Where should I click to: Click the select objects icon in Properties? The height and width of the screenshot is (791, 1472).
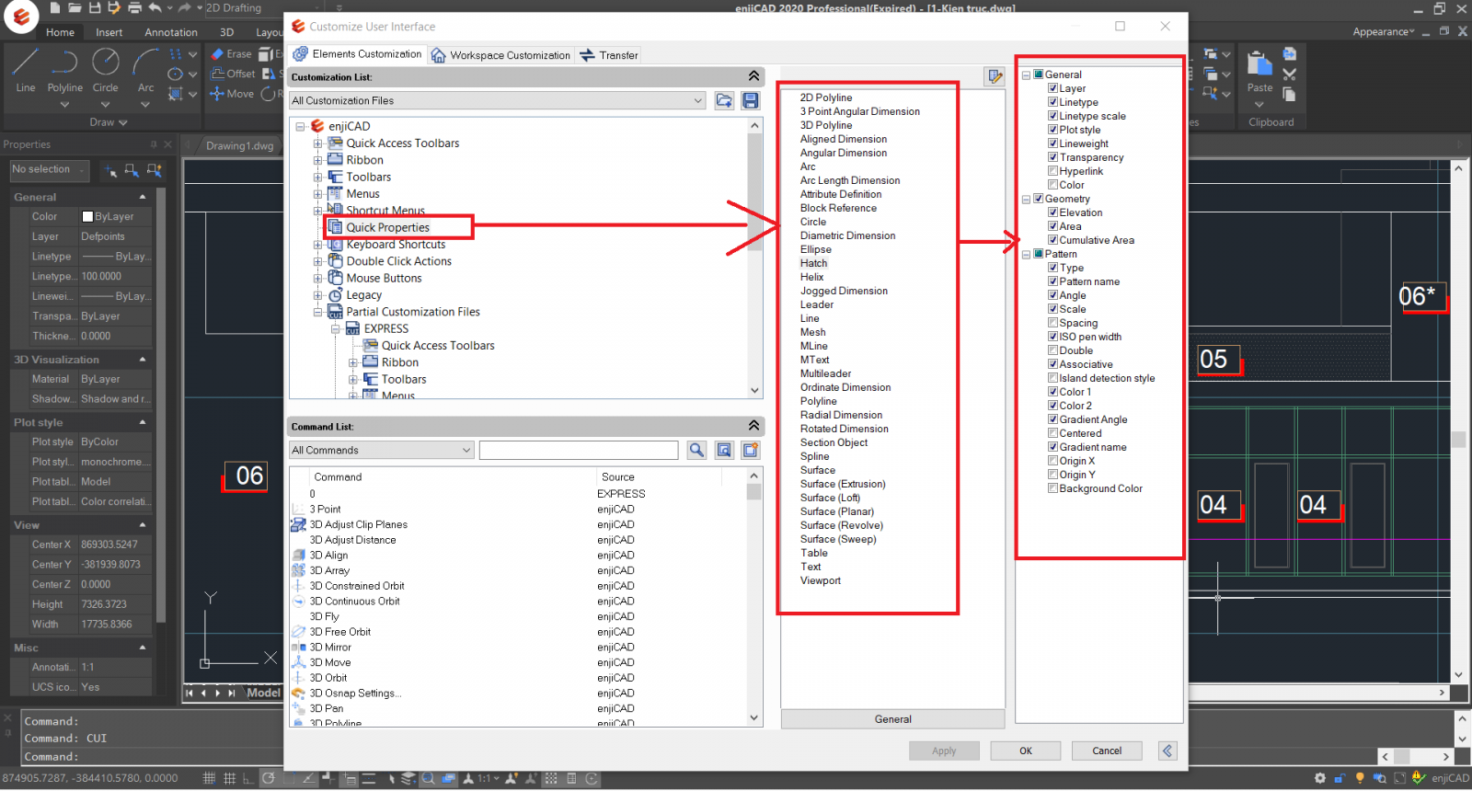(132, 170)
